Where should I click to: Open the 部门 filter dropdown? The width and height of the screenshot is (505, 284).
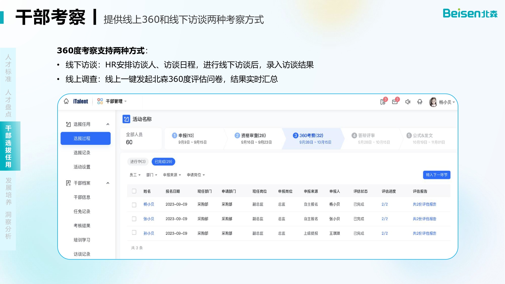click(x=152, y=175)
